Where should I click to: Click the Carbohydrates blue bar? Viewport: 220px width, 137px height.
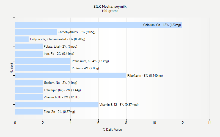(36, 32)
